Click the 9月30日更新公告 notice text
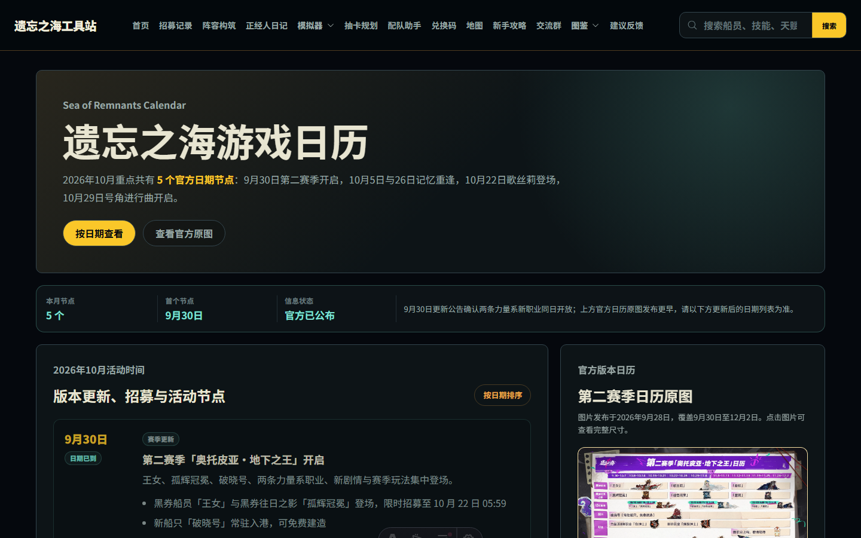Image resolution: width=861 pixels, height=538 pixels. (x=601, y=309)
